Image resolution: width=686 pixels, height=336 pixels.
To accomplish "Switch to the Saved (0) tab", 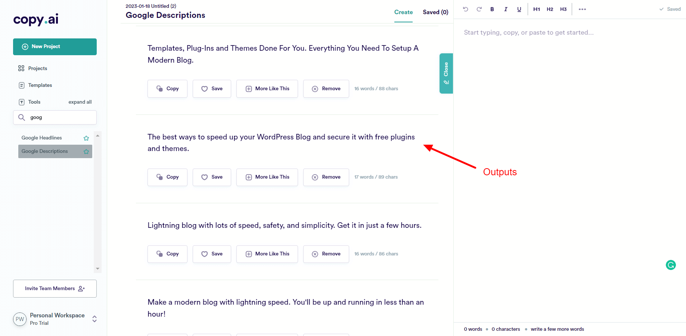I will click(435, 12).
